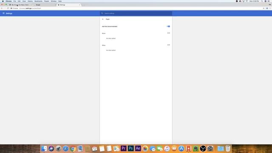The image size is (272, 153).
Task: Click the Spotlight search icon in menu bar
Action: click(x=262, y=1)
